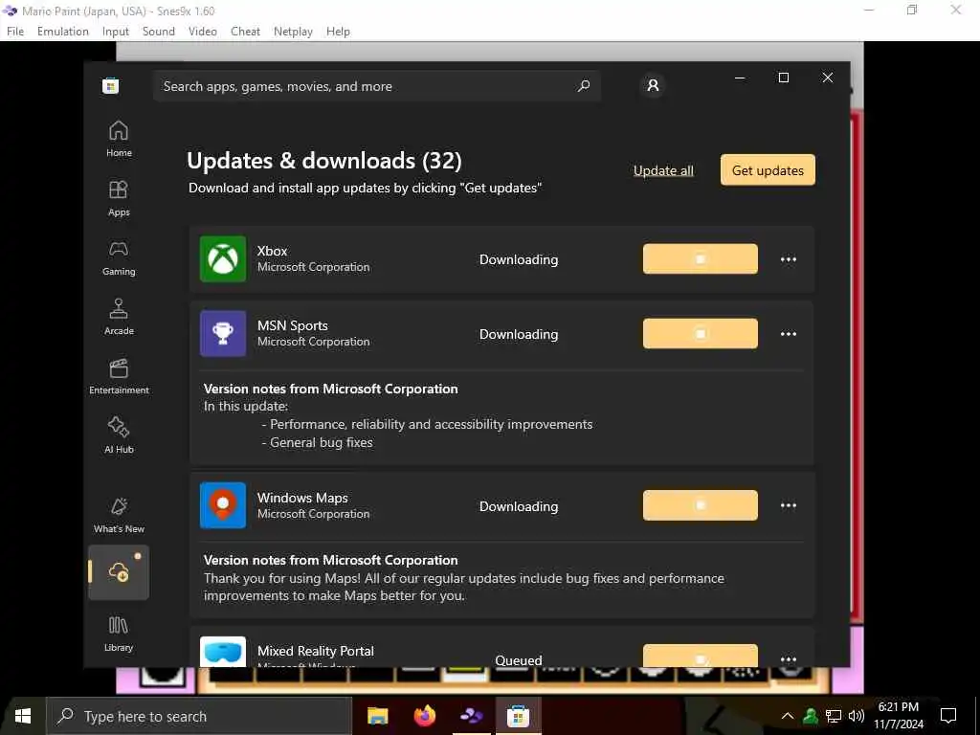The height and width of the screenshot is (735, 980).
Task: Open the Video menu in Snes9x
Action: pyautogui.click(x=203, y=32)
